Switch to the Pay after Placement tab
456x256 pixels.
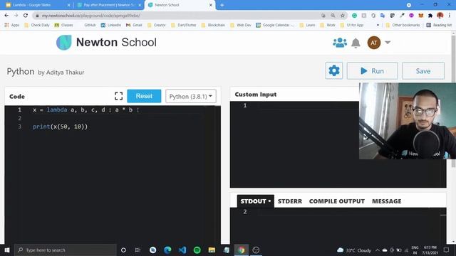point(109,5)
